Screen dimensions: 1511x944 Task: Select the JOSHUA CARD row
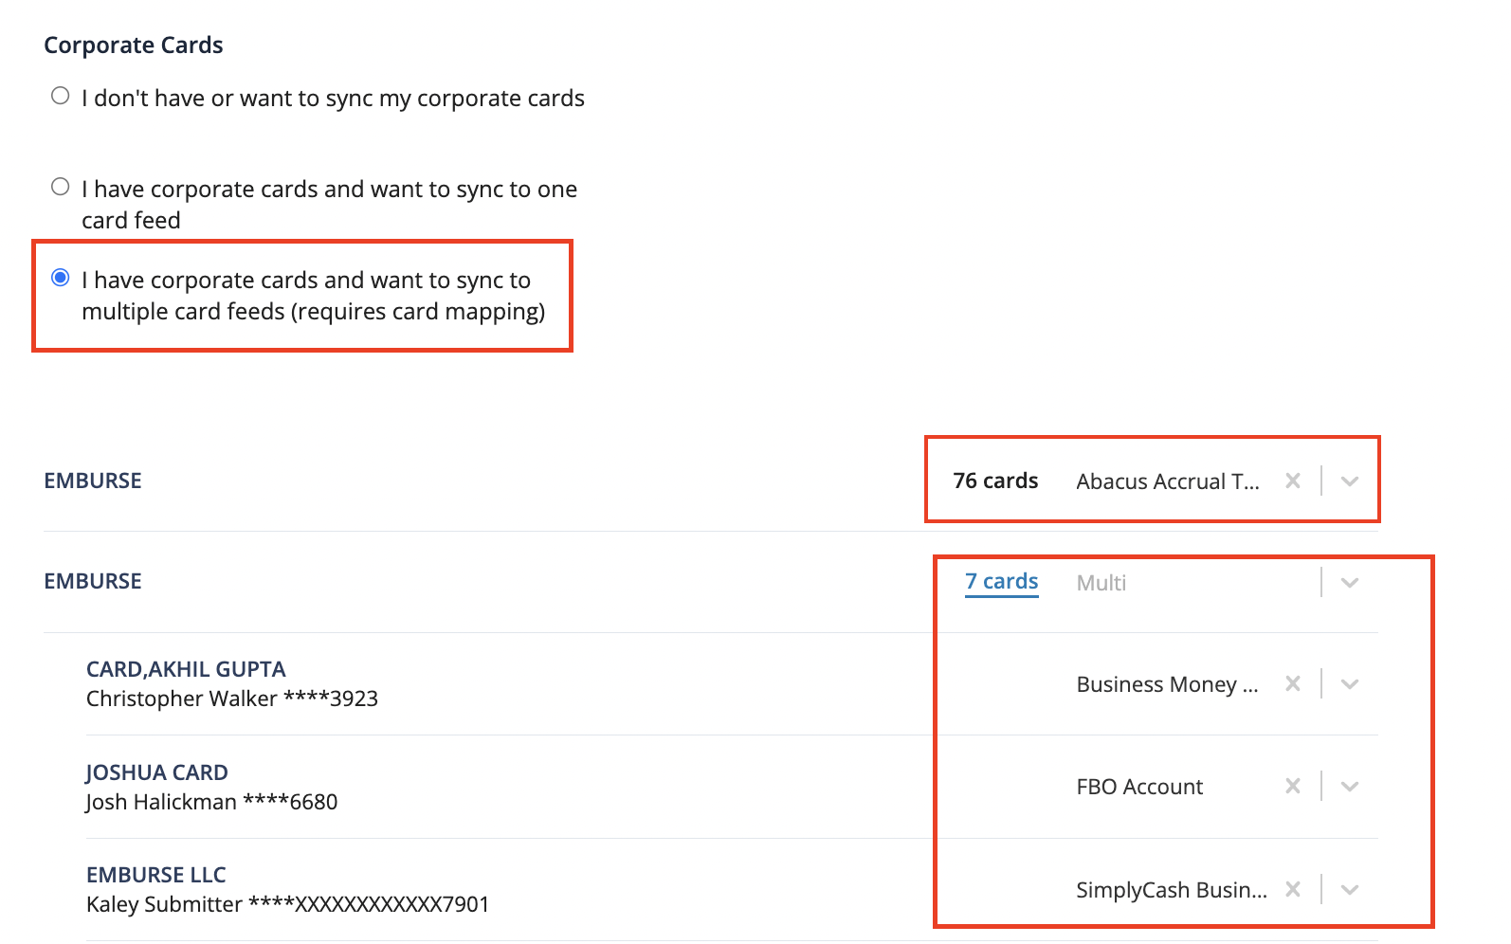pyautogui.click(x=156, y=772)
